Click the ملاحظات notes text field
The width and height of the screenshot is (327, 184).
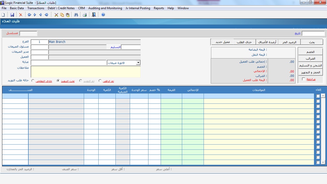[x=86, y=72]
